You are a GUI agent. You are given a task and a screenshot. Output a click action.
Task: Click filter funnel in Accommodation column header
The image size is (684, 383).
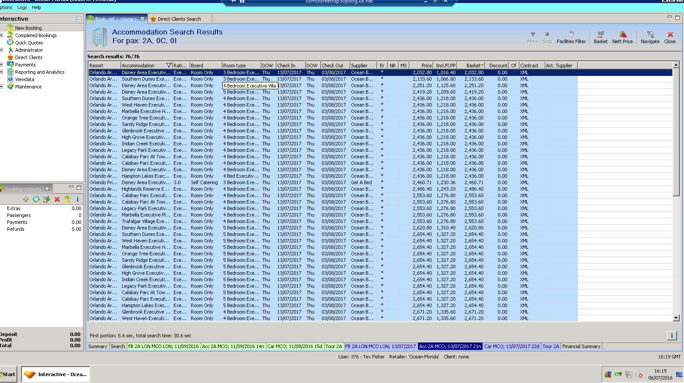coord(169,66)
